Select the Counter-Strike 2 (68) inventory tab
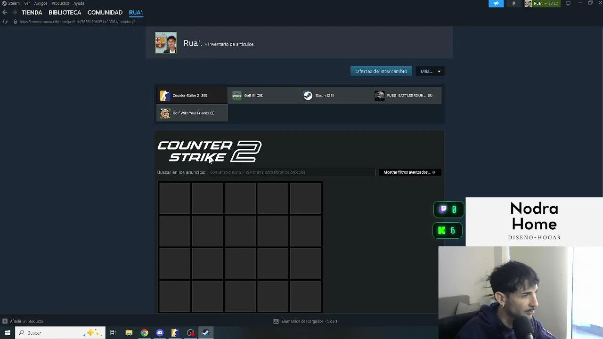 click(192, 96)
